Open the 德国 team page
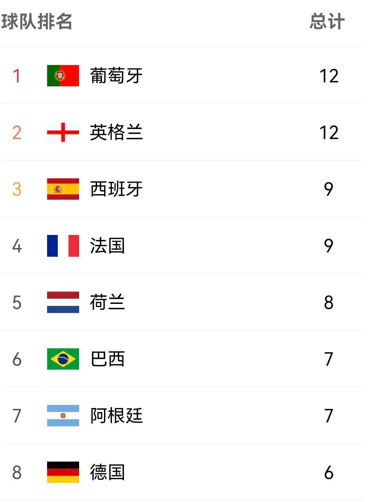This screenshot has height=502, width=383. click(x=107, y=473)
